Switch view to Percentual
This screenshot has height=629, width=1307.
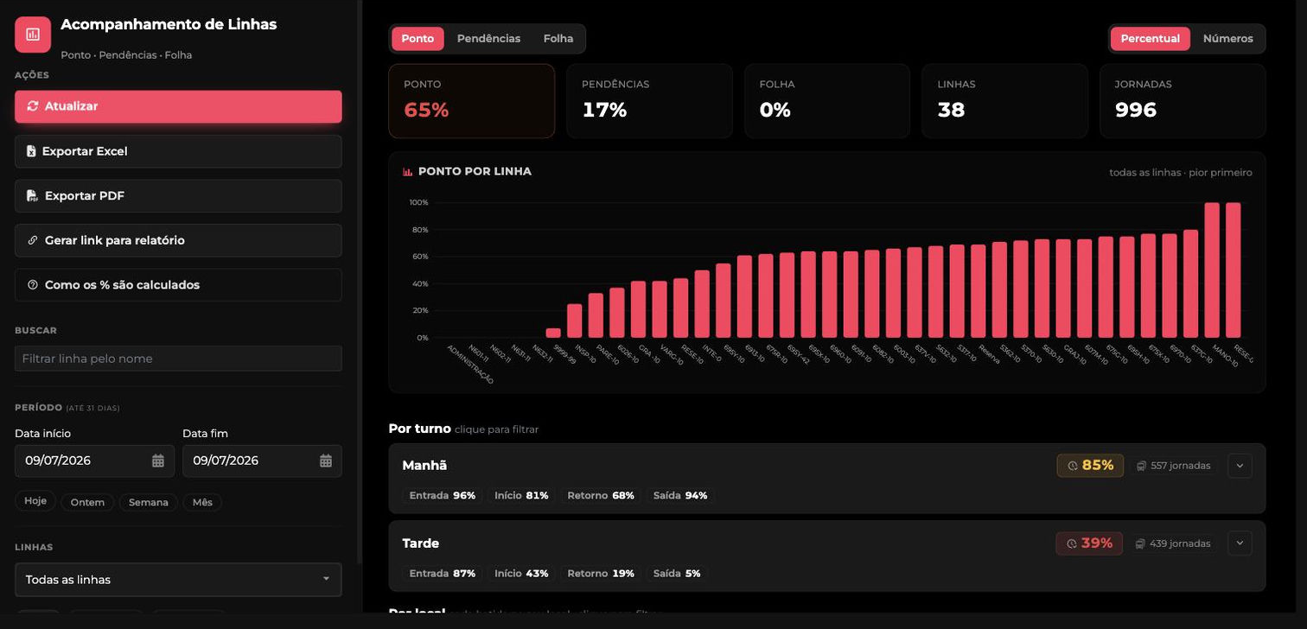click(1151, 39)
